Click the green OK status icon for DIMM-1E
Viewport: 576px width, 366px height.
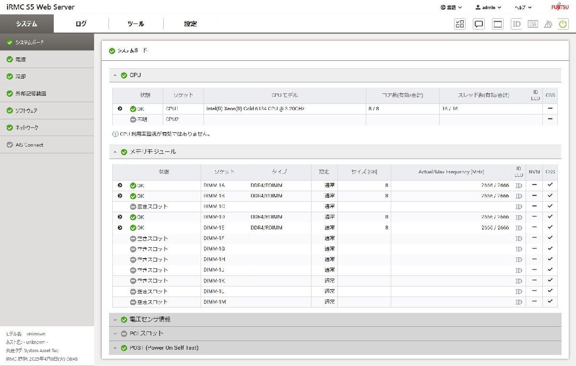click(x=133, y=228)
